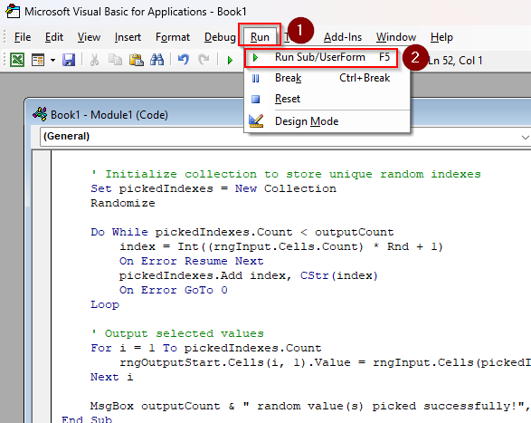Click the code window margin indicator bar
The height and width of the screenshot is (423, 531).
pos(43,287)
